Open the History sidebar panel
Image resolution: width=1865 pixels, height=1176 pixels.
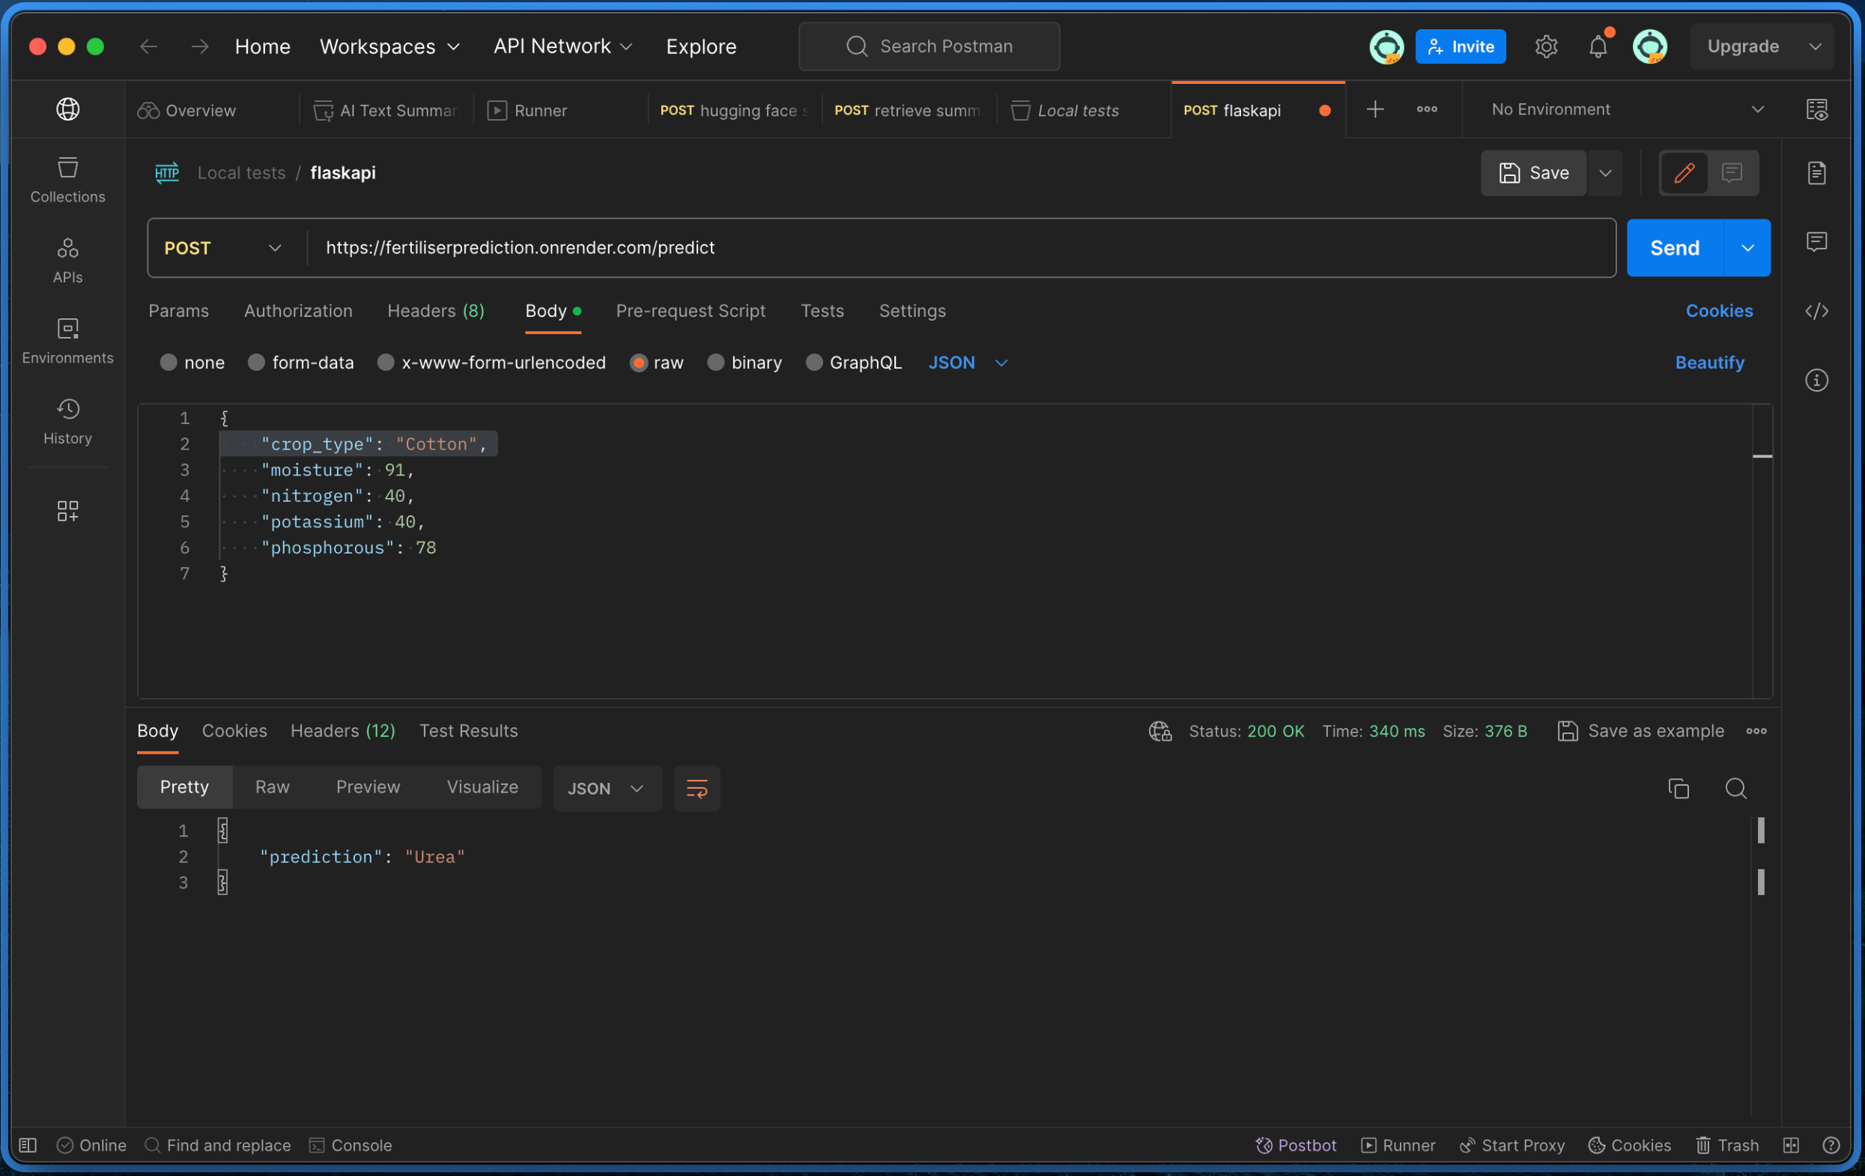(67, 422)
